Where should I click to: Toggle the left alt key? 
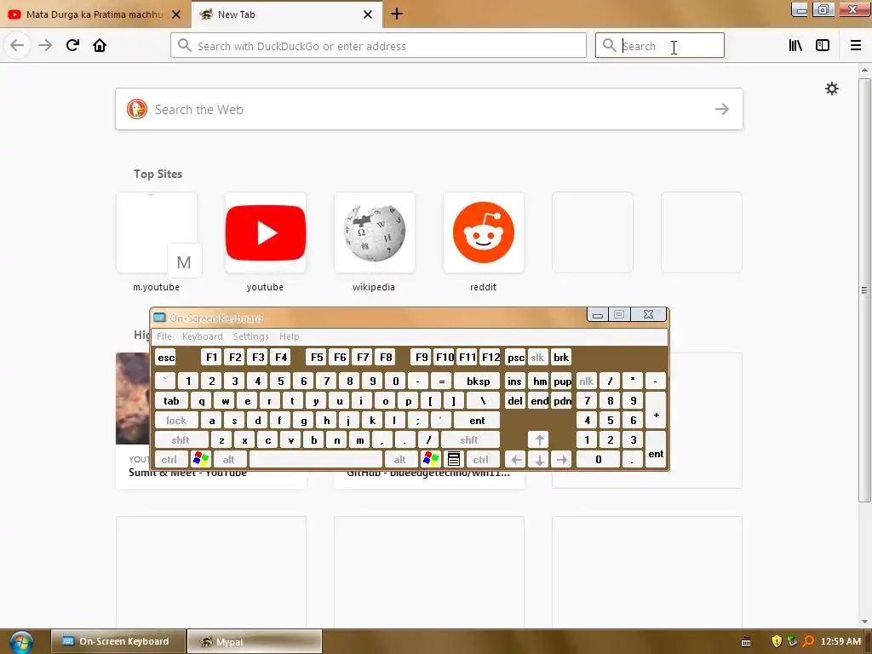[x=228, y=459]
